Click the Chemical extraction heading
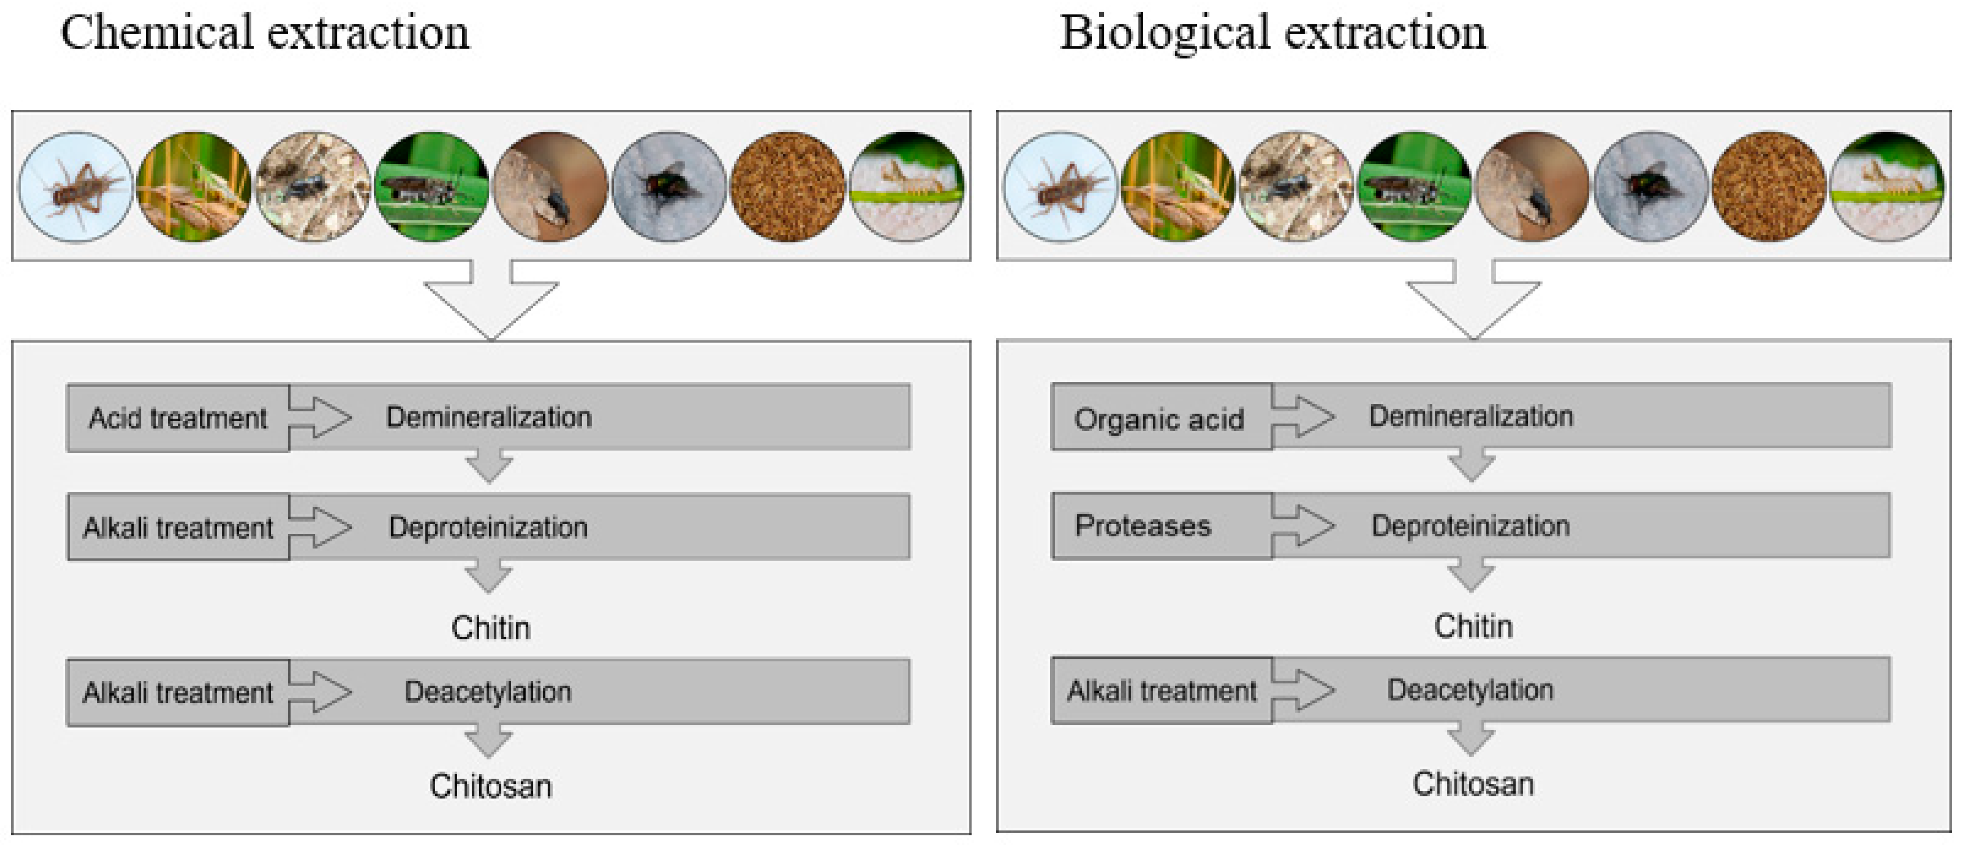The height and width of the screenshot is (846, 1964). point(264,34)
